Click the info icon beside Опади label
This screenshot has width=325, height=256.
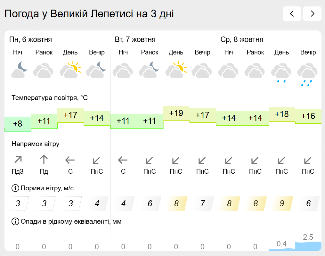[15, 221]
